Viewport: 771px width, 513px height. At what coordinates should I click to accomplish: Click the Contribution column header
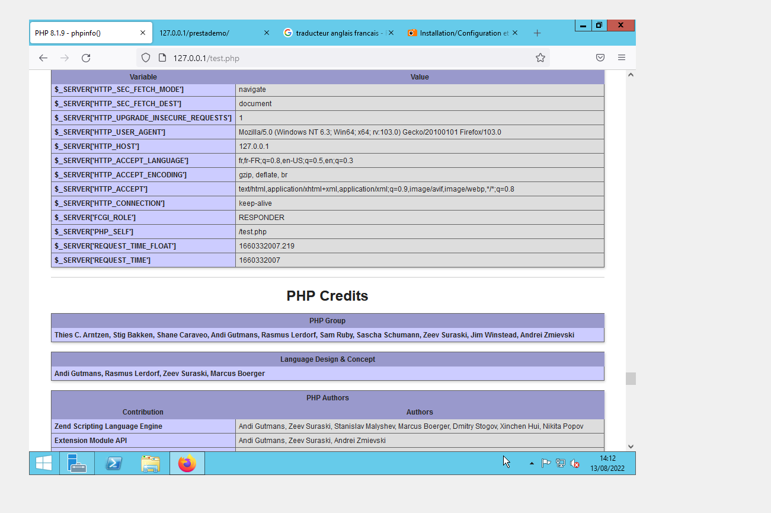[143, 412]
